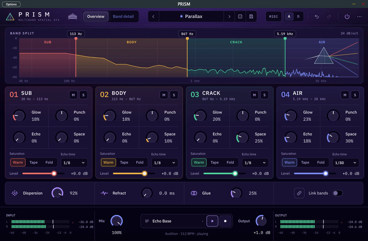Screen dimensions: 368x241
Task: Solo the BODY band
Action: (174, 95)
